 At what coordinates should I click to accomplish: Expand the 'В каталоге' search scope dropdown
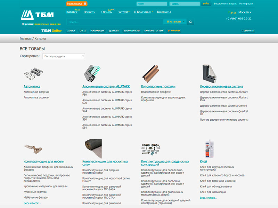coord(176,21)
